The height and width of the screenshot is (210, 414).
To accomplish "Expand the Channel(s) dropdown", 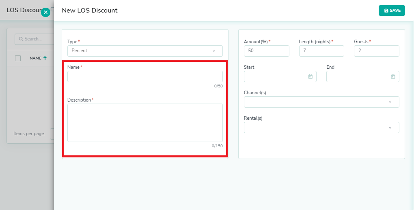I will tap(321, 102).
